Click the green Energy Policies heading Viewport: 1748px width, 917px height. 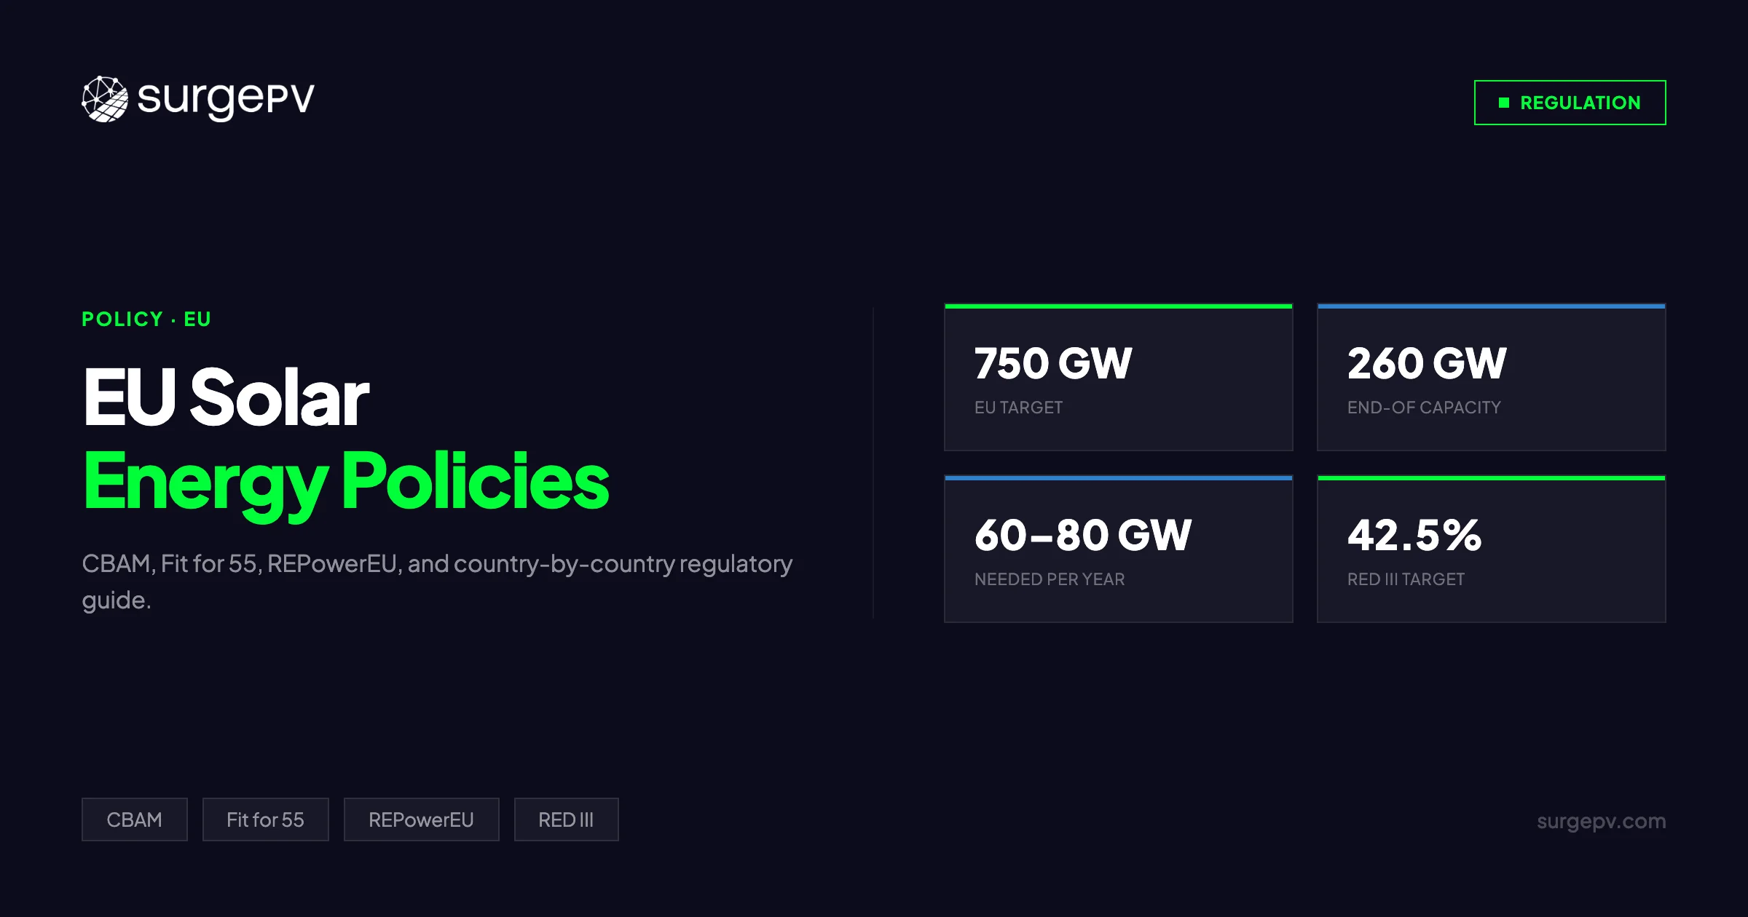[x=346, y=482]
